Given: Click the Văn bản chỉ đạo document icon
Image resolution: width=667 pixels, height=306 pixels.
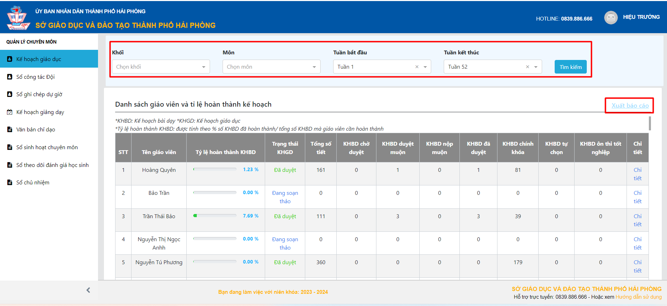Looking at the screenshot, I should (10, 130).
